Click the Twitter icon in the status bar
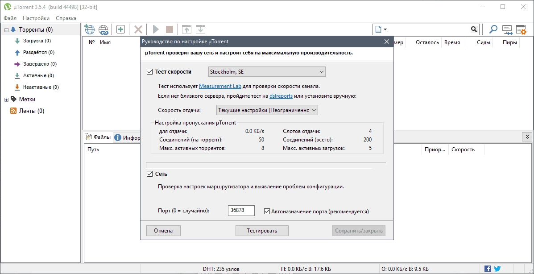Screen dimensions: 534x274 [x=497, y=268]
